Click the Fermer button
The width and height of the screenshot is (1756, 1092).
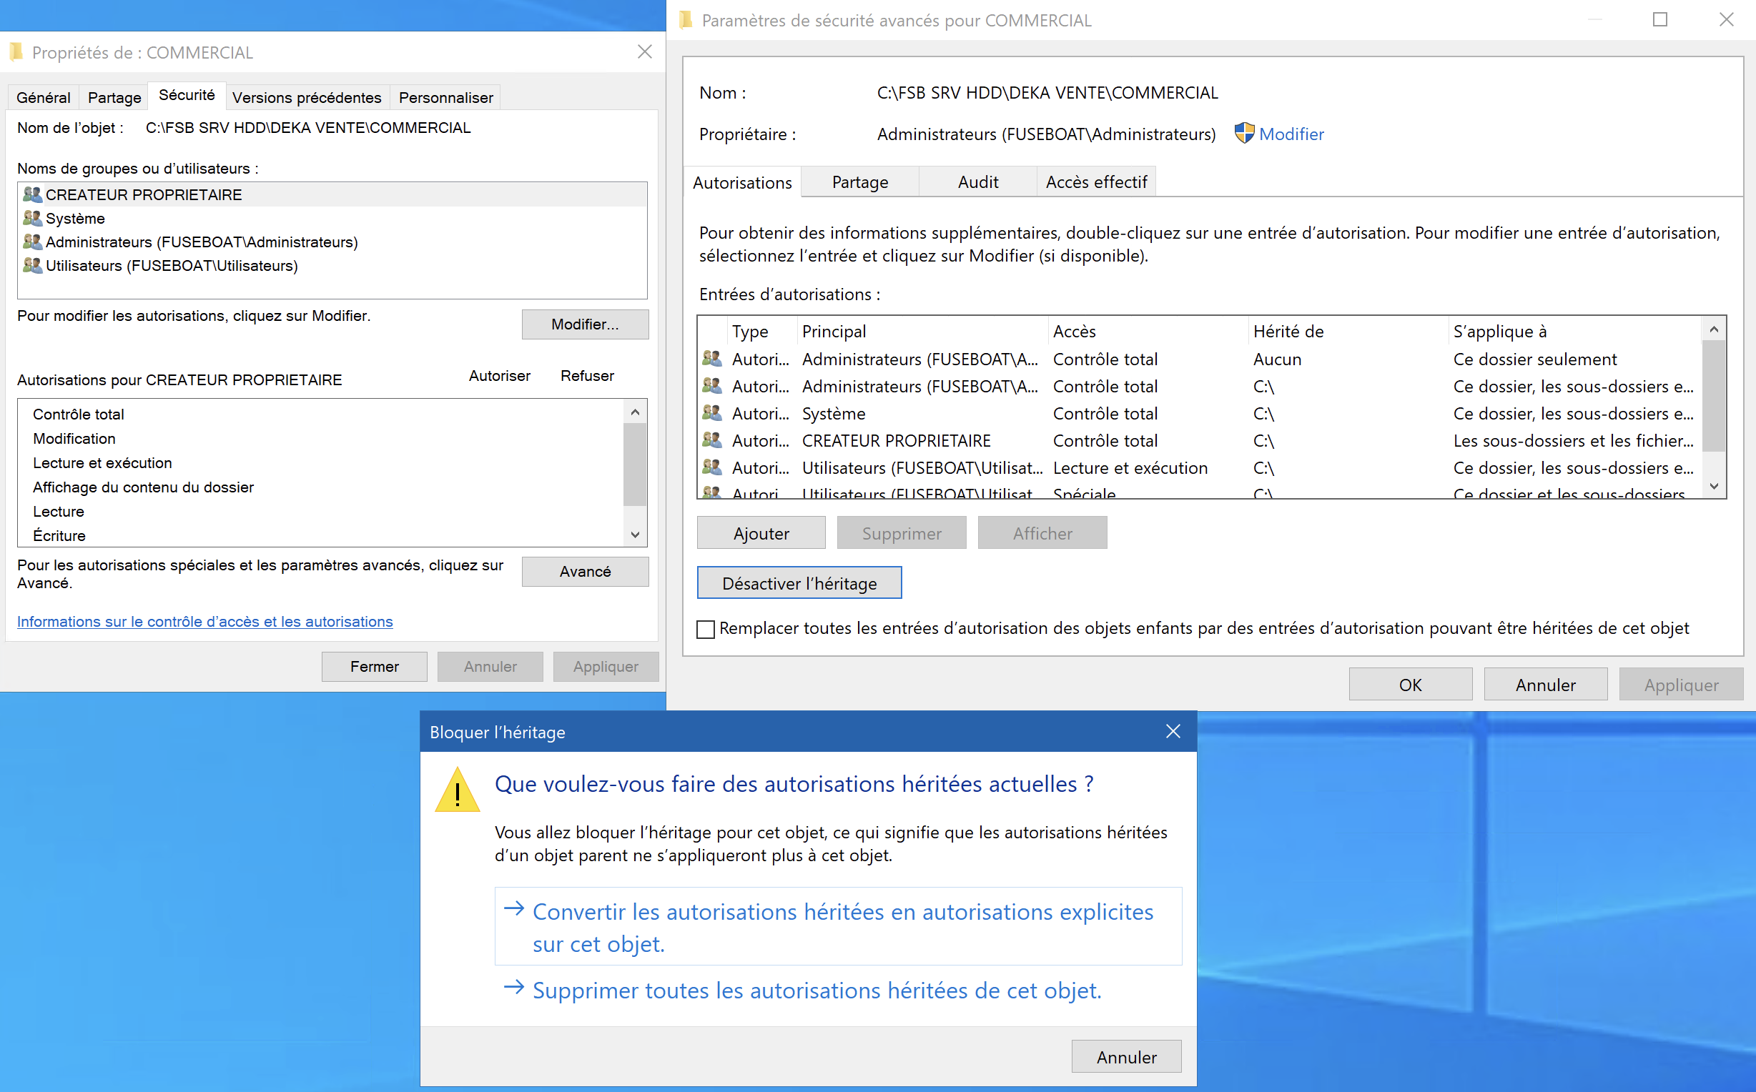[374, 667]
